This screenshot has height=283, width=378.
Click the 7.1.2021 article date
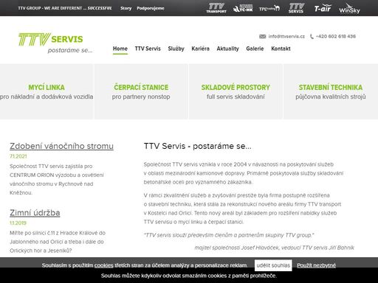tap(18, 156)
